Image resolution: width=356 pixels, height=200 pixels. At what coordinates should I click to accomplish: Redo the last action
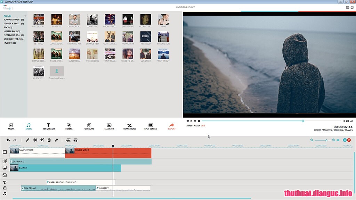(x=15, y=140)
